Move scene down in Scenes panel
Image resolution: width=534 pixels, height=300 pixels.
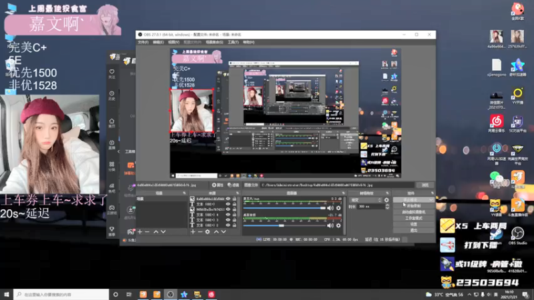point(163,231)
